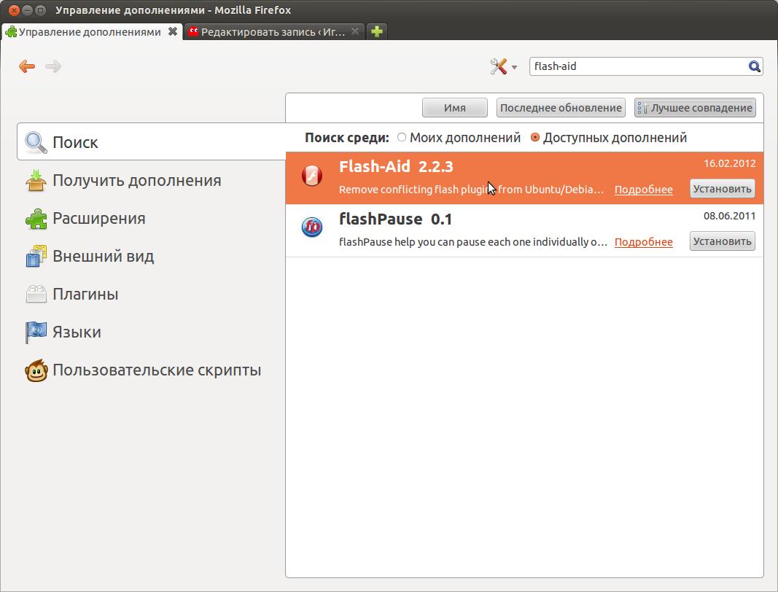The width and height of the screenshot is (778, 592).
Task: Open Подробнее link for Flash-Aid
Action: click(x=644, y=190)
